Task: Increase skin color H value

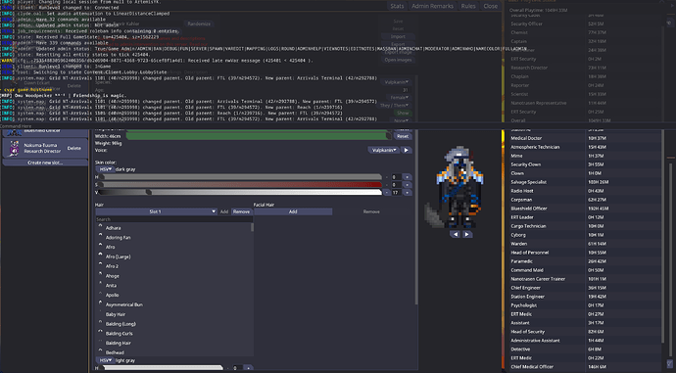Action: pyautogui.click(x=407, y=177)
